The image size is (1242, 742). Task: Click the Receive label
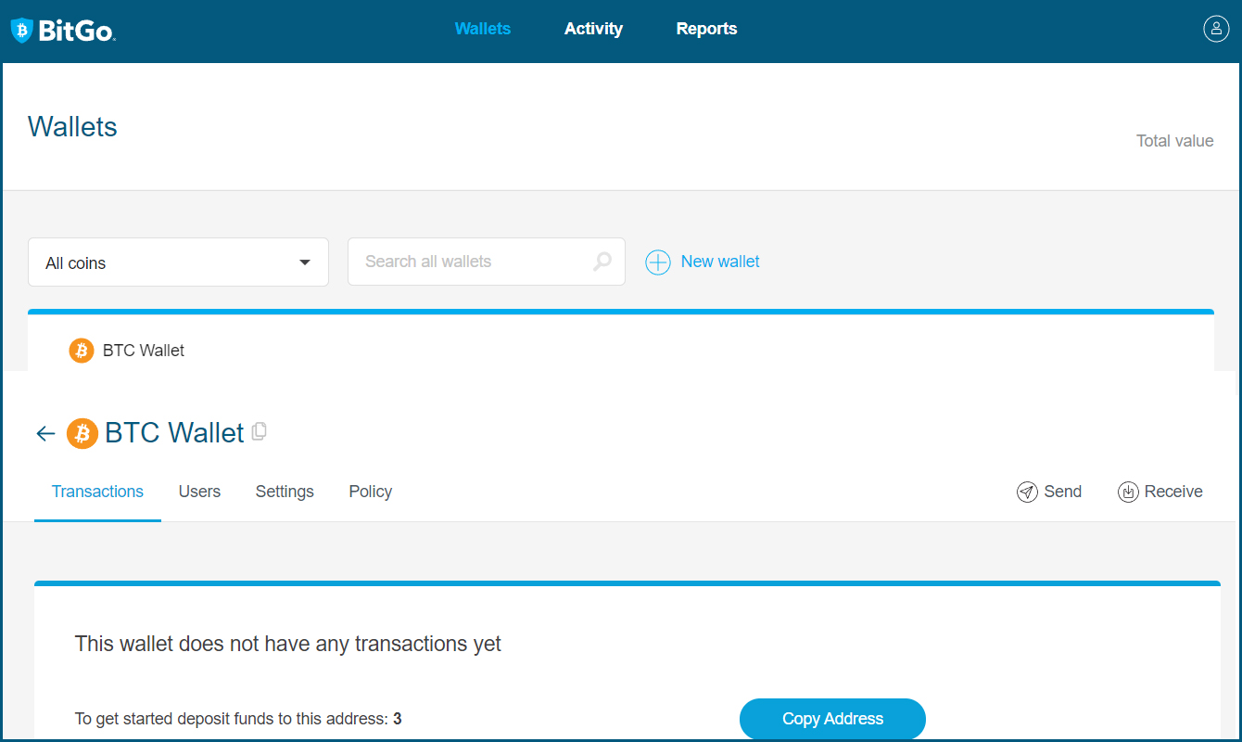(x=1173, y=492)
